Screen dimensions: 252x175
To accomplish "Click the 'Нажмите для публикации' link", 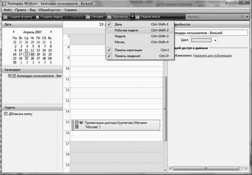I will 212,55.
